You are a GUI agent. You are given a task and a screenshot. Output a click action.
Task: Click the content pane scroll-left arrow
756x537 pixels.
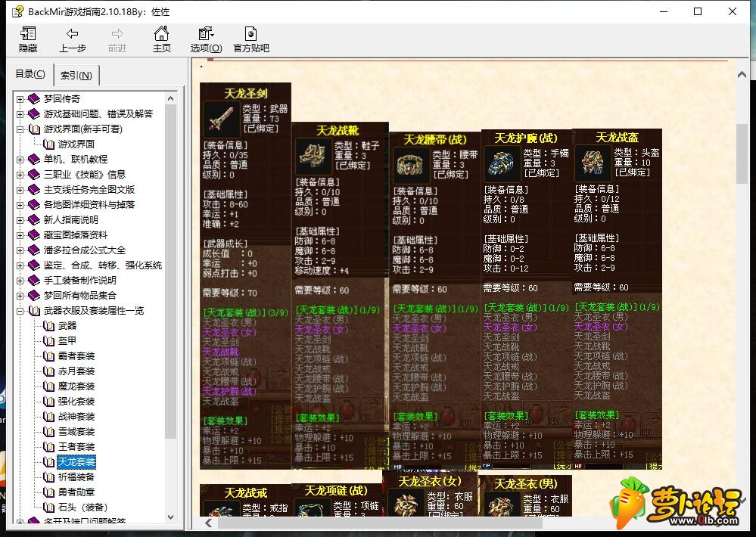209,523
